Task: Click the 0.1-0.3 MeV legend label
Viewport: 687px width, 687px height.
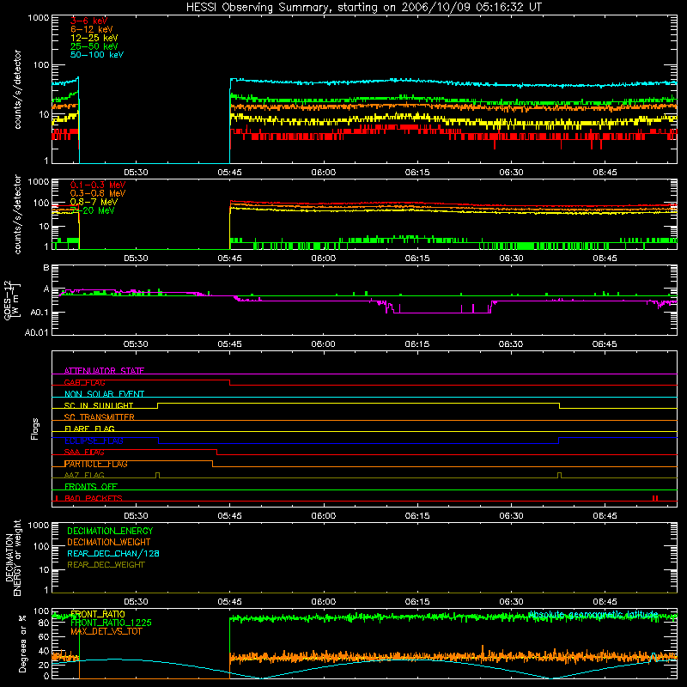Action: pos(98,185)
